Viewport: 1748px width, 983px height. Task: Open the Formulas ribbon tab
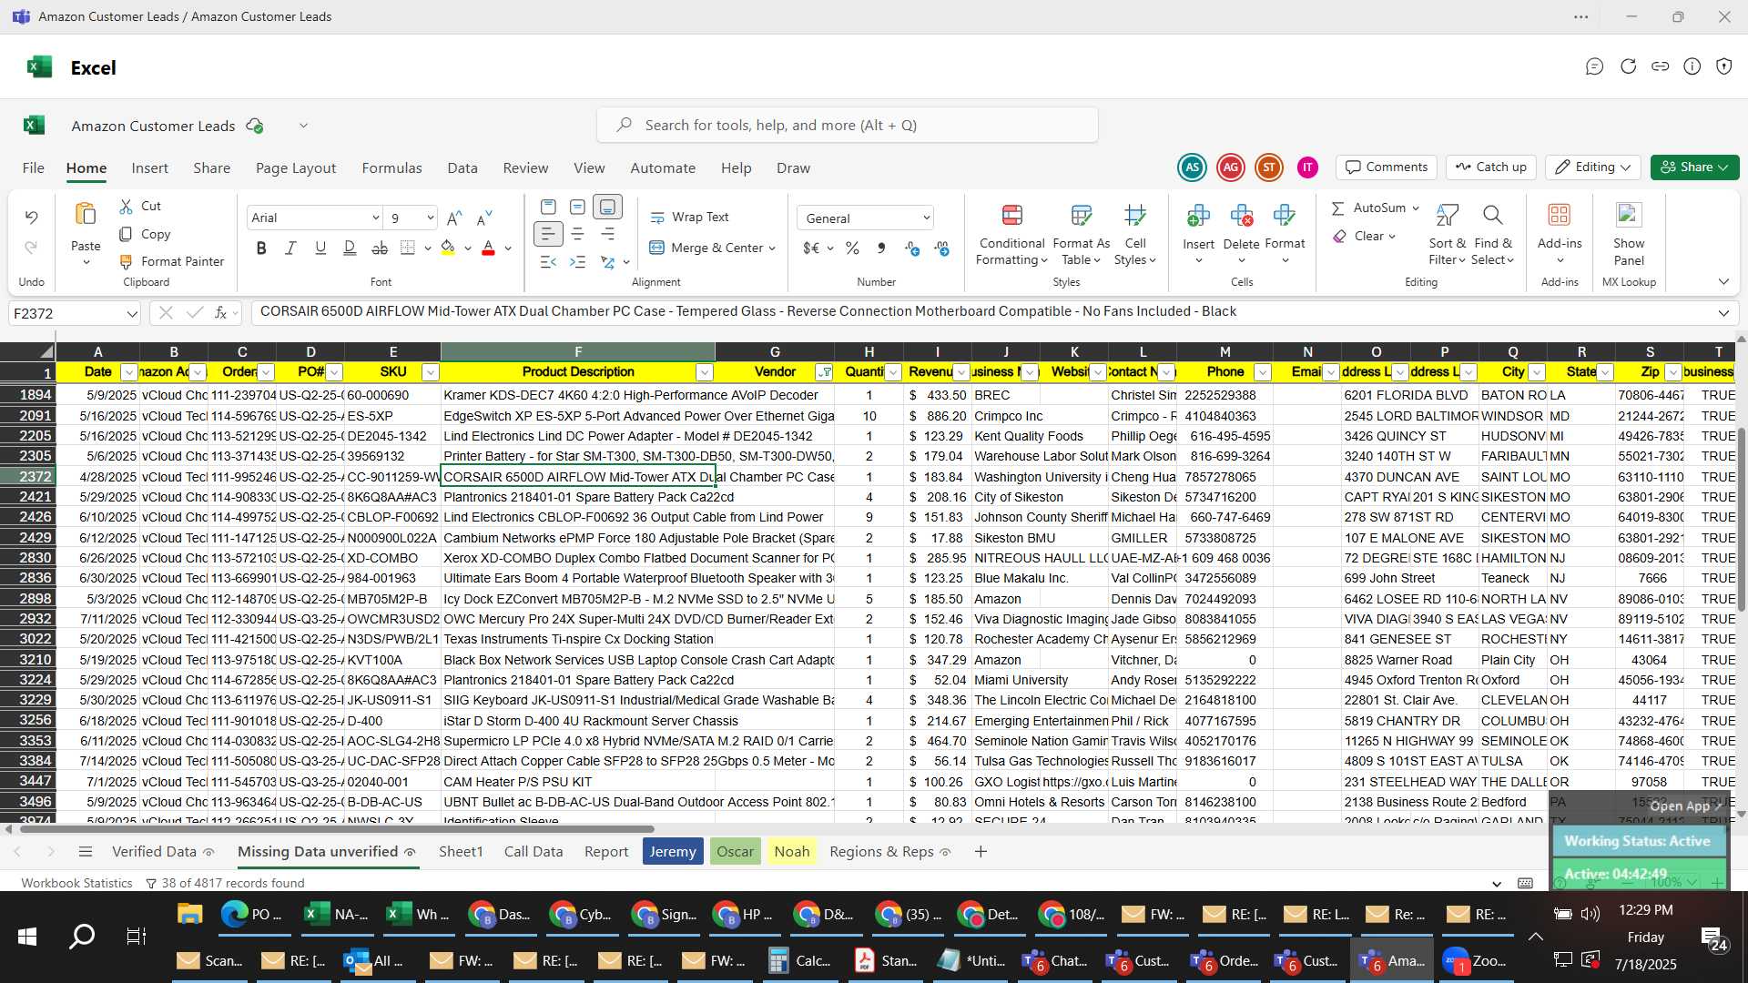pyautogui.click(x=391, y=167)
